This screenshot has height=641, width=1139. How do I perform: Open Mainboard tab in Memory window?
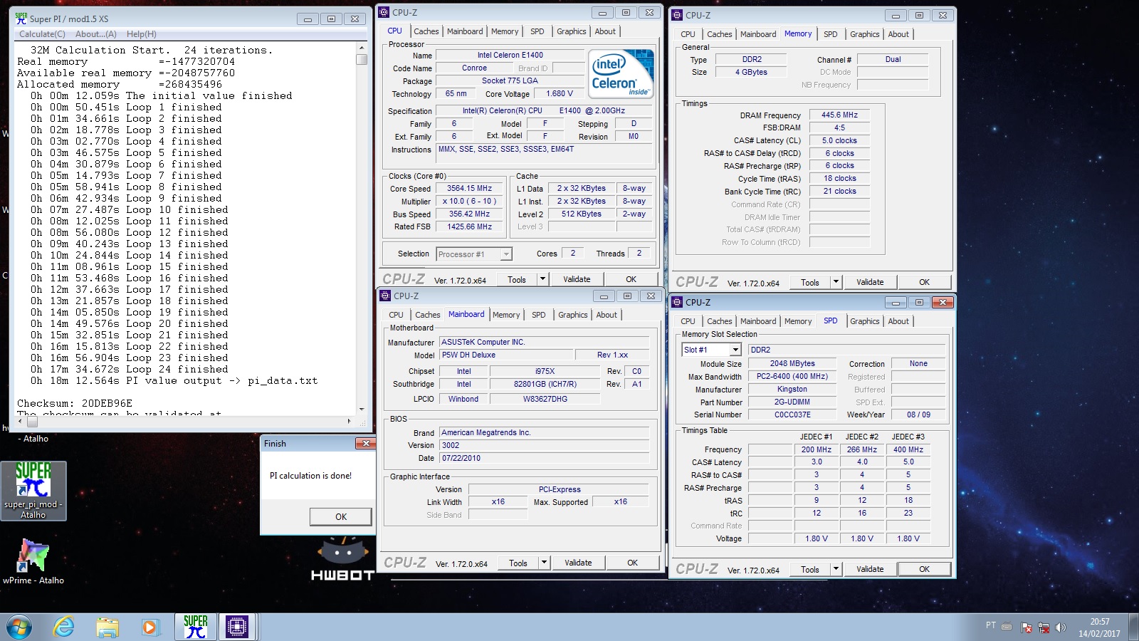pos(758,34)
